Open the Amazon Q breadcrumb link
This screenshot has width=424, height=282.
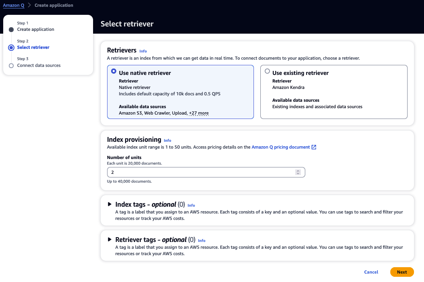14,6
